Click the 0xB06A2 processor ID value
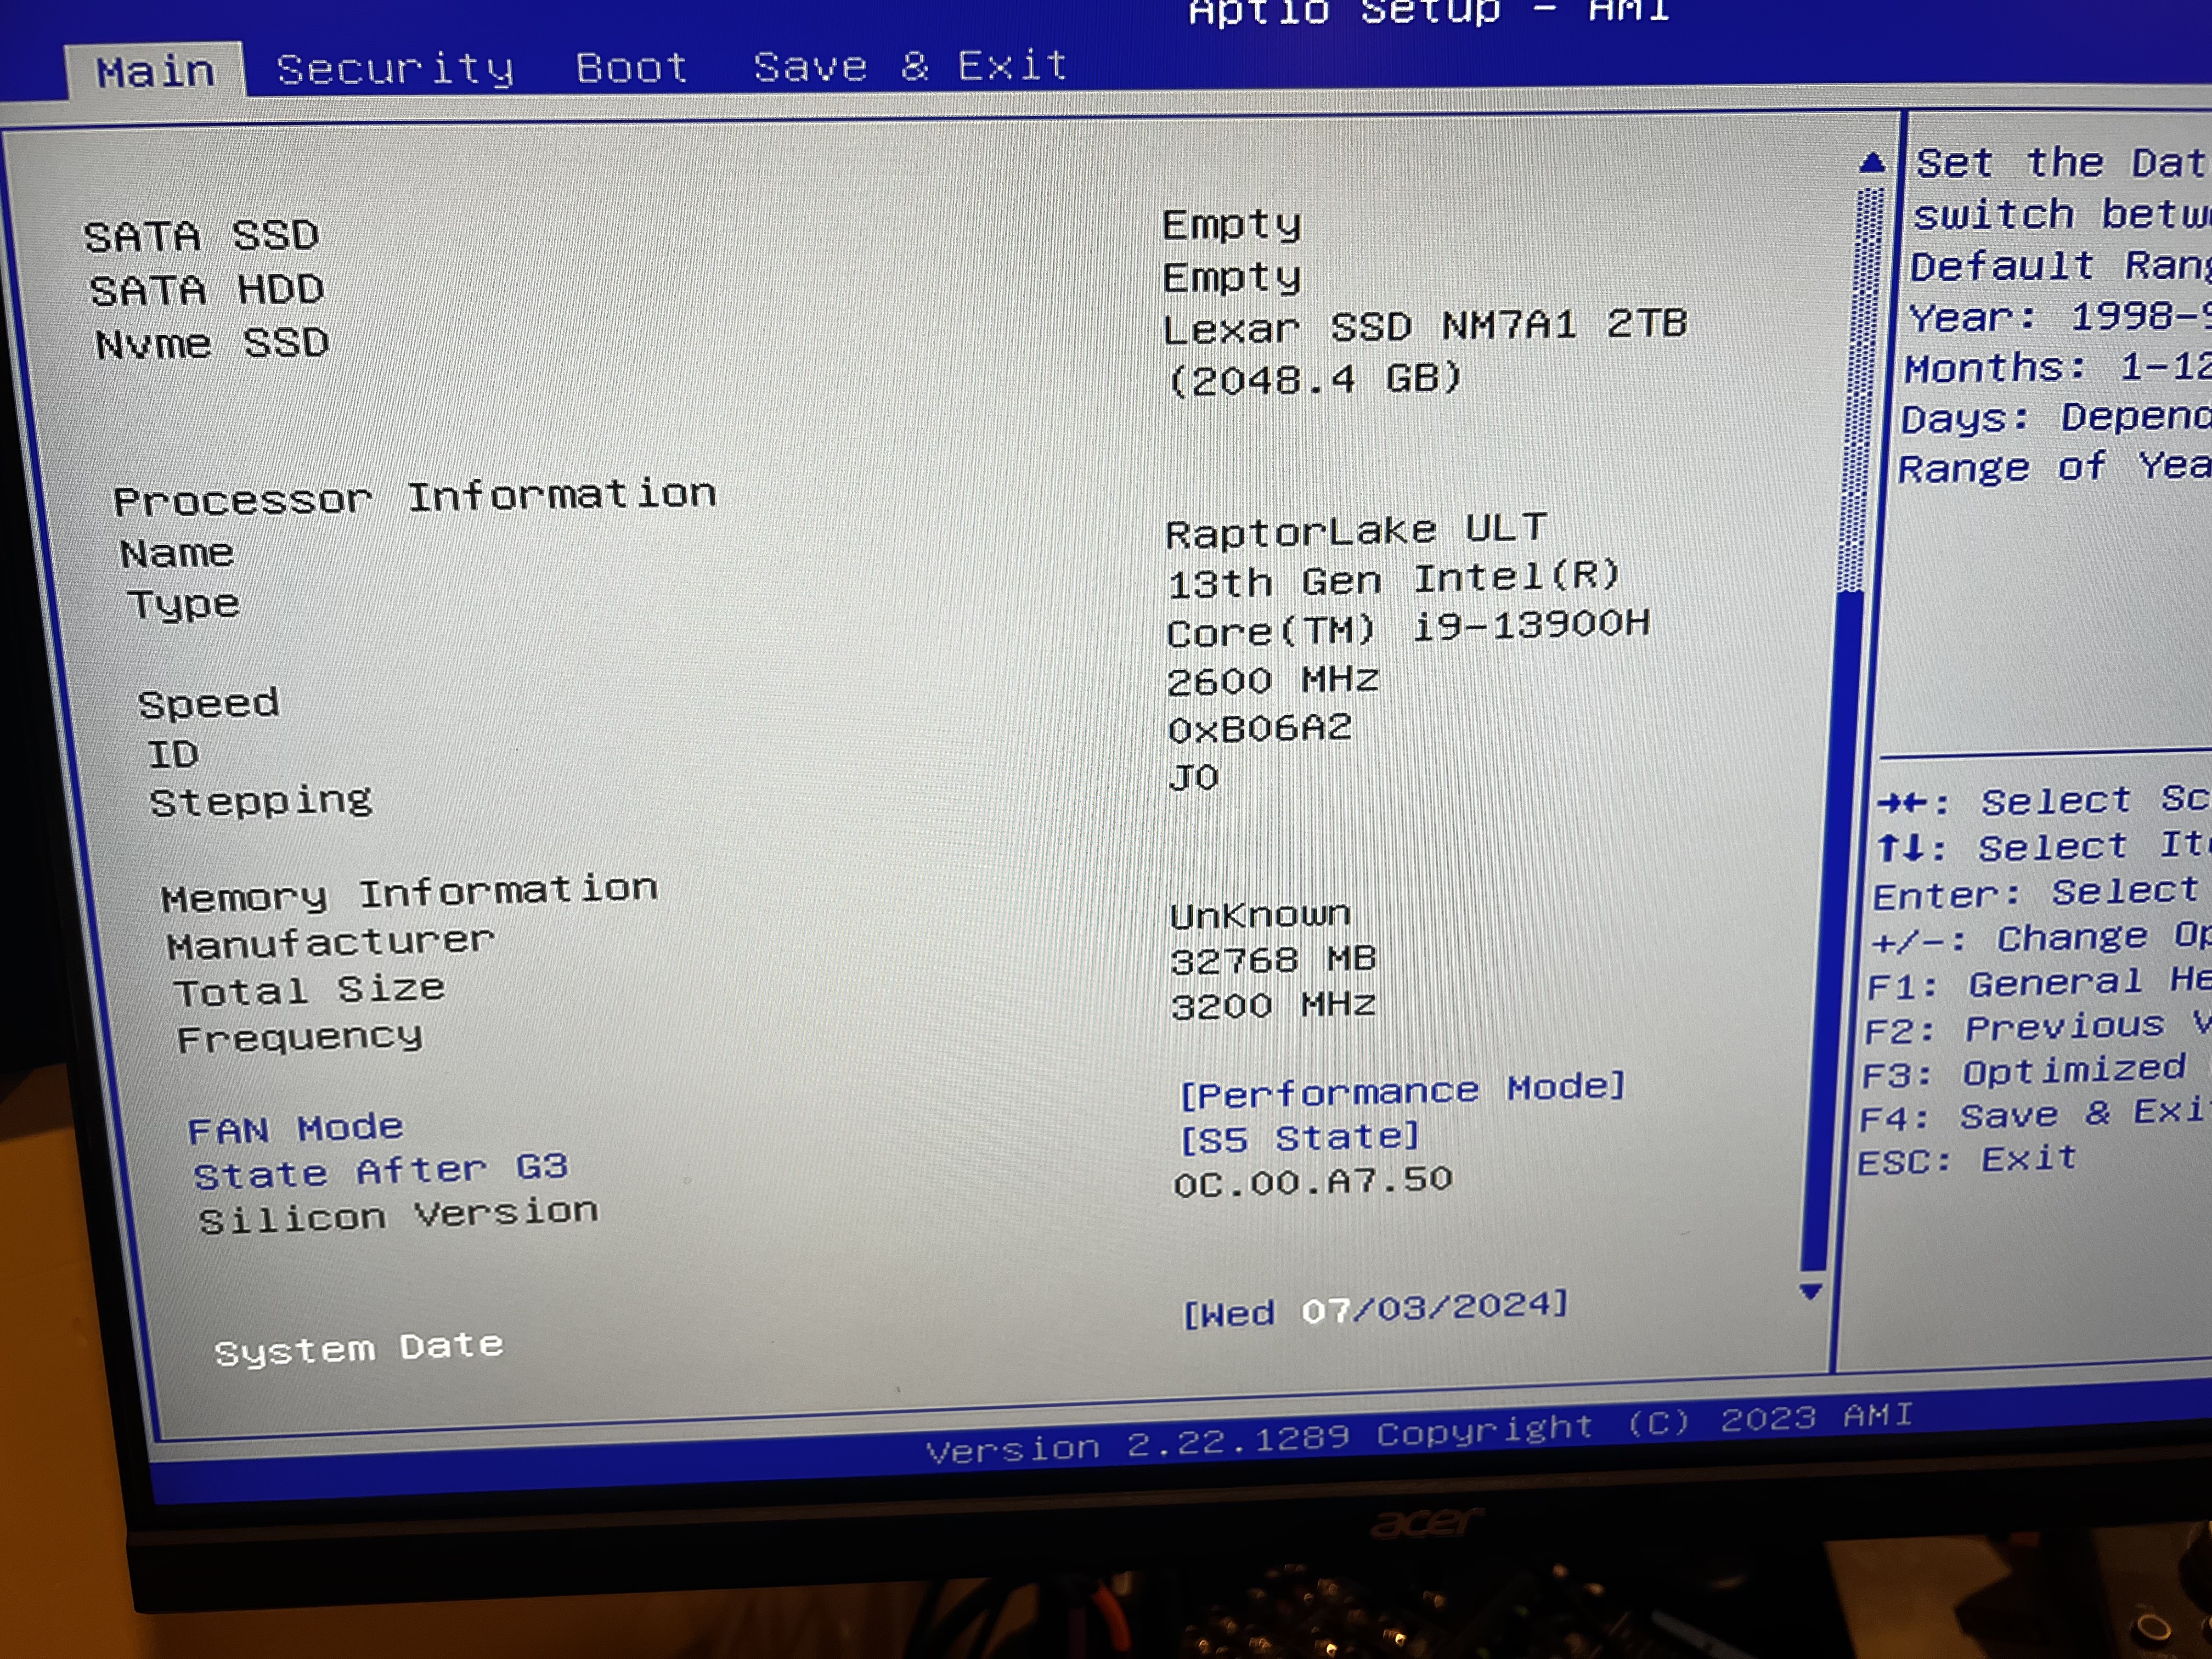The width and height of the screenshot is (2212, 1659). 1259,729
